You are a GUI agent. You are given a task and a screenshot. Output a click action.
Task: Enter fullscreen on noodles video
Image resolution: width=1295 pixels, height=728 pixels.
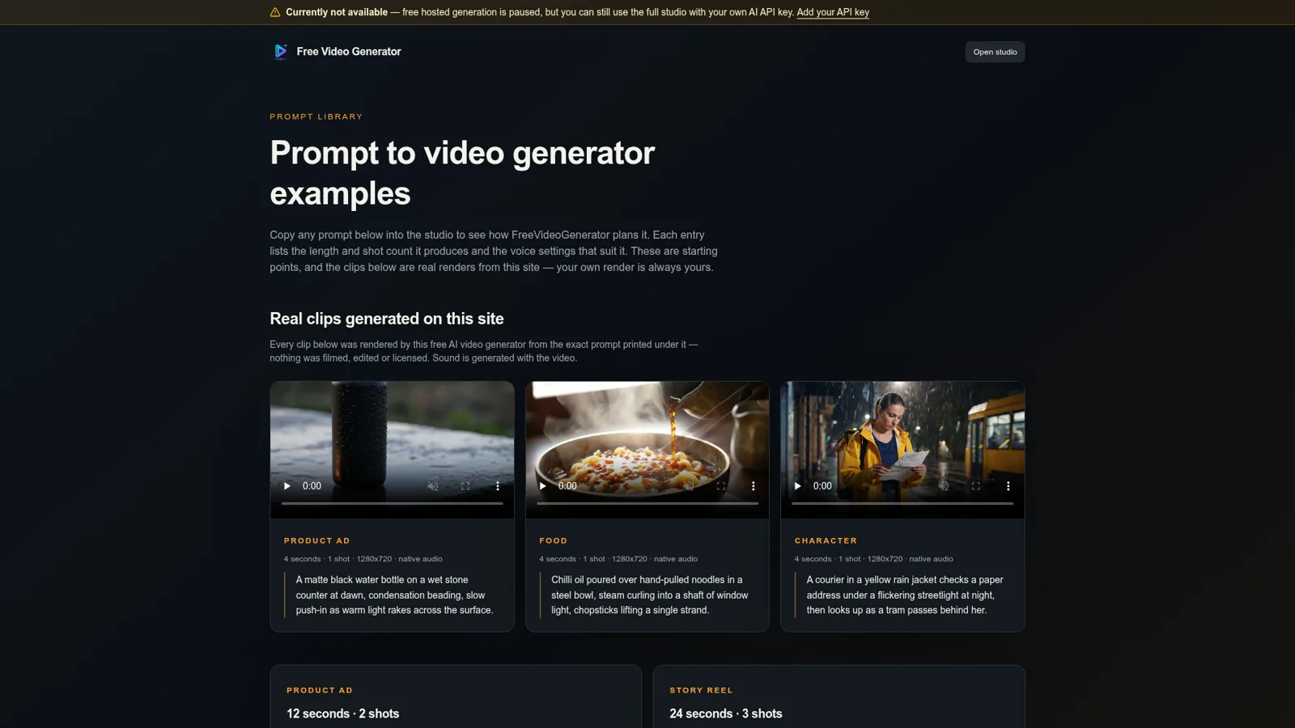point(721,486)
